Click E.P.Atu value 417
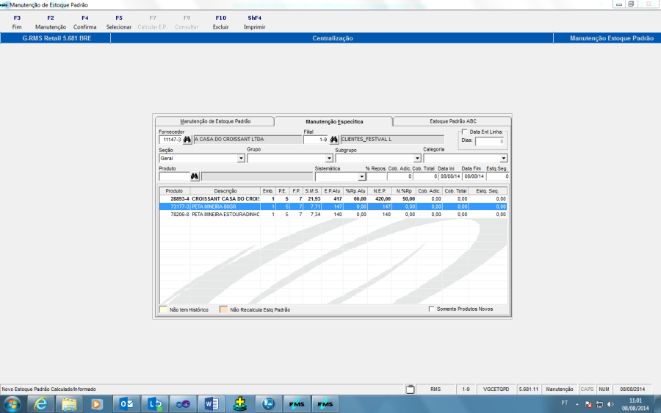The height and width of the screenshot is (413, 661). tap(337, 198)
